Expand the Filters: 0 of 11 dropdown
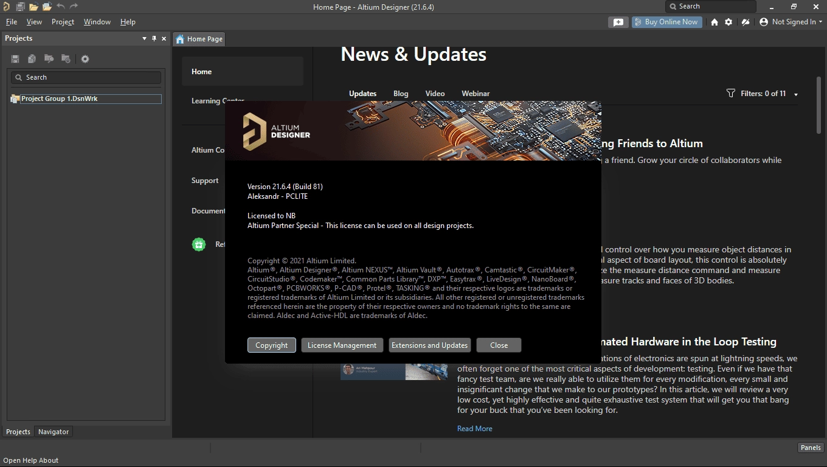827x467 pixels. (796, 94)
